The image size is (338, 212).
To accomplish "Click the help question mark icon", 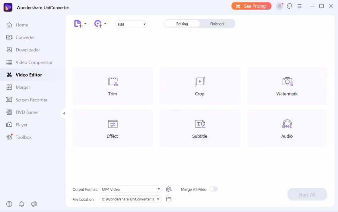I will coord(9,204).
